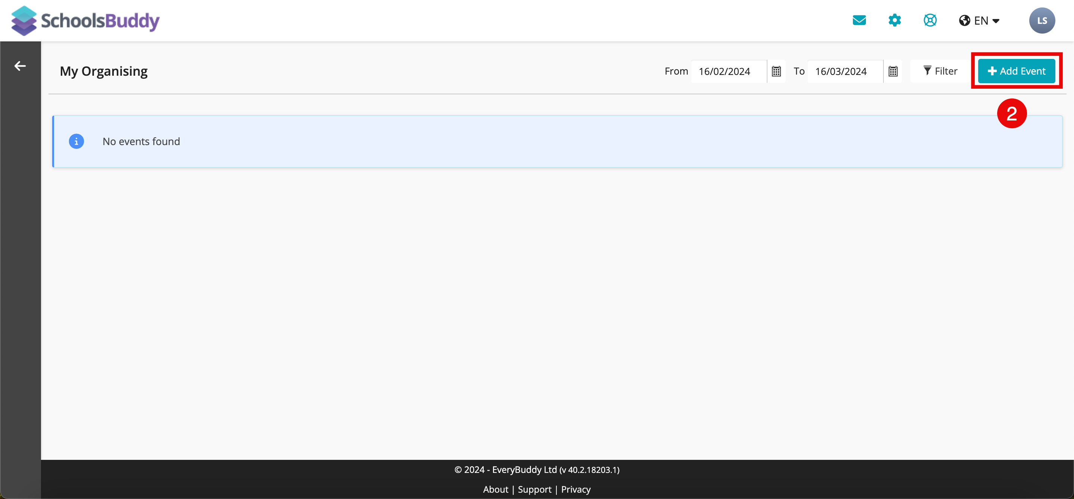Click the EveryBuddy Ltd copyright text
The width and height of the screenshot is (1074, 499).
(x=537, y=470)
